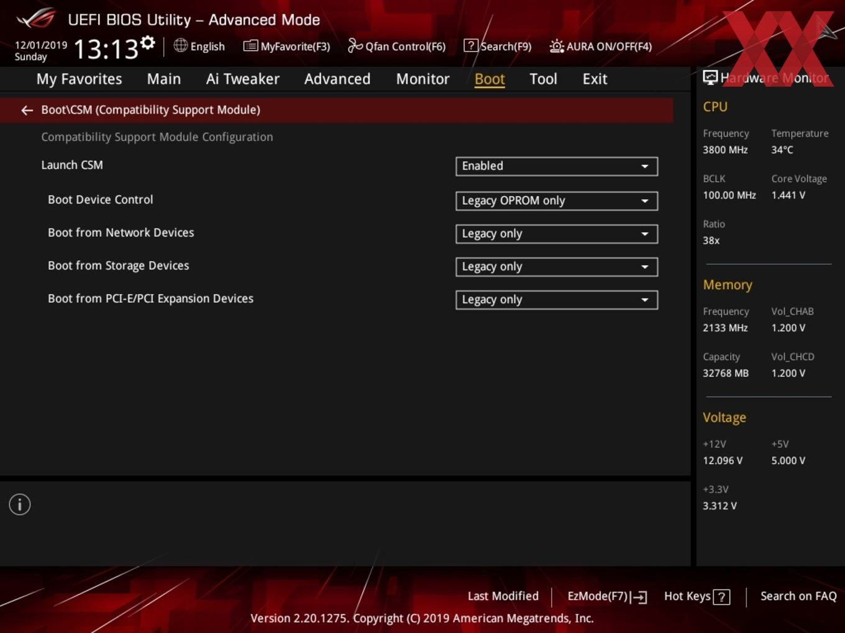Select the Launch CSM label
The image size is (845, 633).
tap(72, 165)
